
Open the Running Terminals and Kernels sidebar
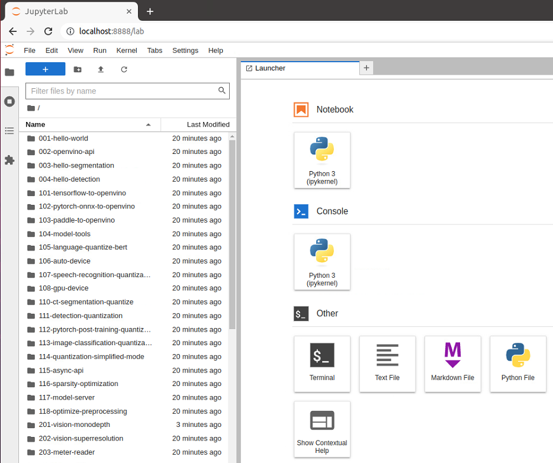click(x=9, y=101)
